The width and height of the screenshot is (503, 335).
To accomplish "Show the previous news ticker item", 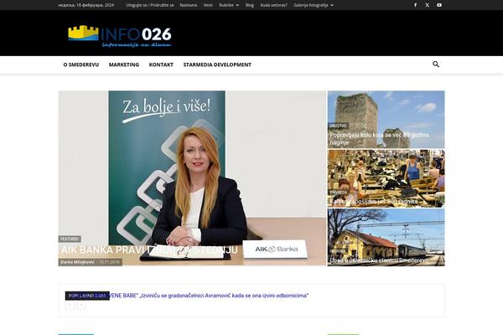I will pyautogui.click(x=70, y=305).
